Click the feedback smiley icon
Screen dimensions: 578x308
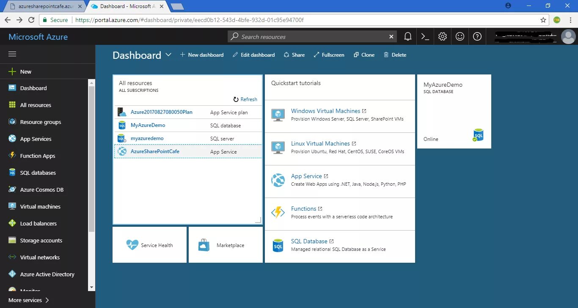click(x=460, y=37)
